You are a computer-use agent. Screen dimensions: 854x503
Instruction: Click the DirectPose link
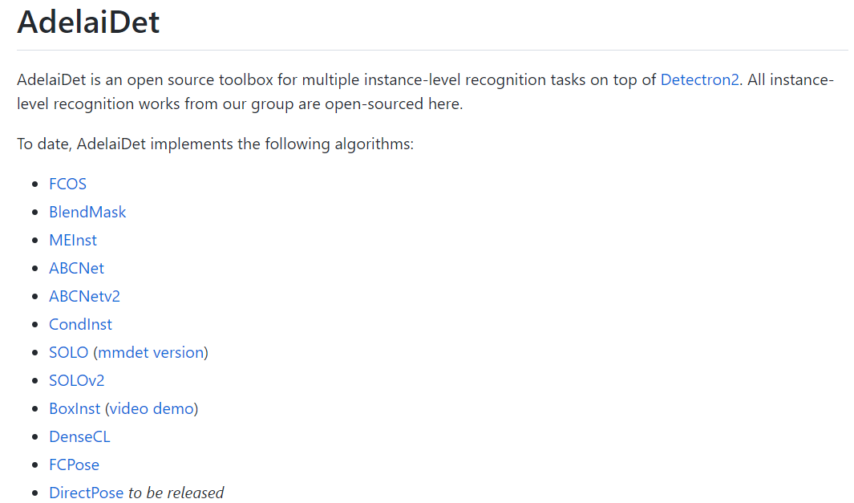point(86,493)
